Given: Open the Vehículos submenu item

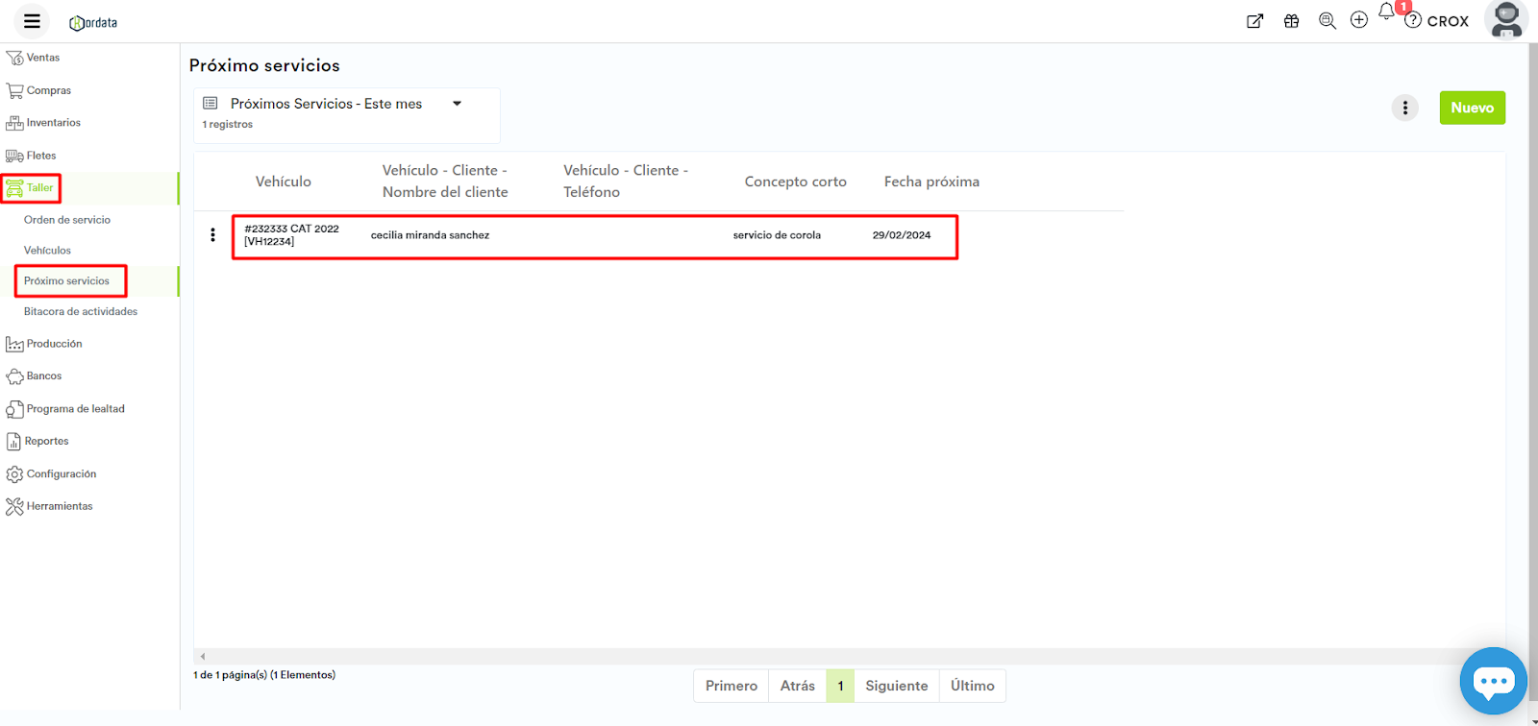Looking at the screenshot, I should (47, 251).
